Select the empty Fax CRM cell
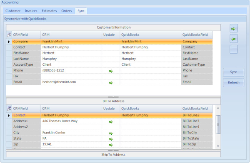Screen dimensions: 250x163 [71, 76]
